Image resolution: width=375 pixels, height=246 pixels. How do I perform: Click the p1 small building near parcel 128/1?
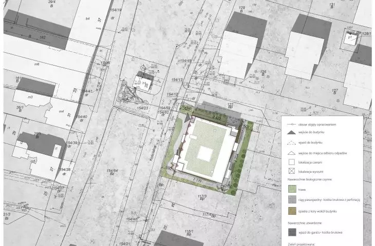(350, 38)
